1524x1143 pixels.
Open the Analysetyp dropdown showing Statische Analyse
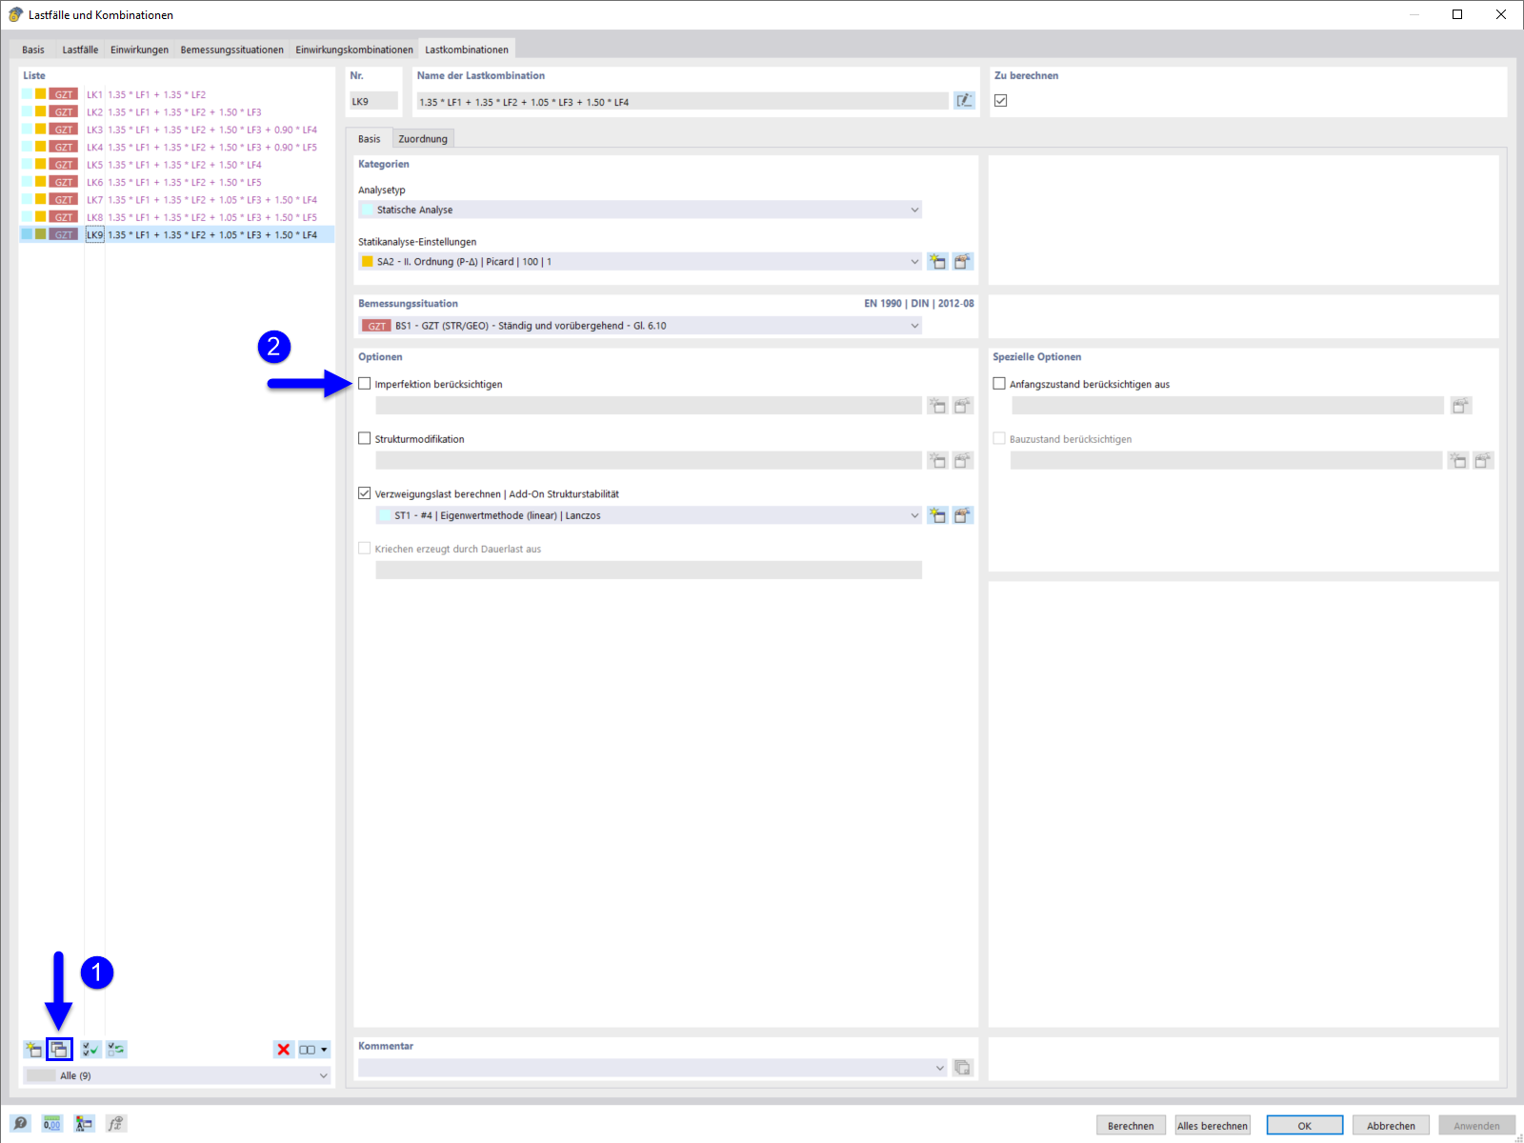(x=913, y=209)
